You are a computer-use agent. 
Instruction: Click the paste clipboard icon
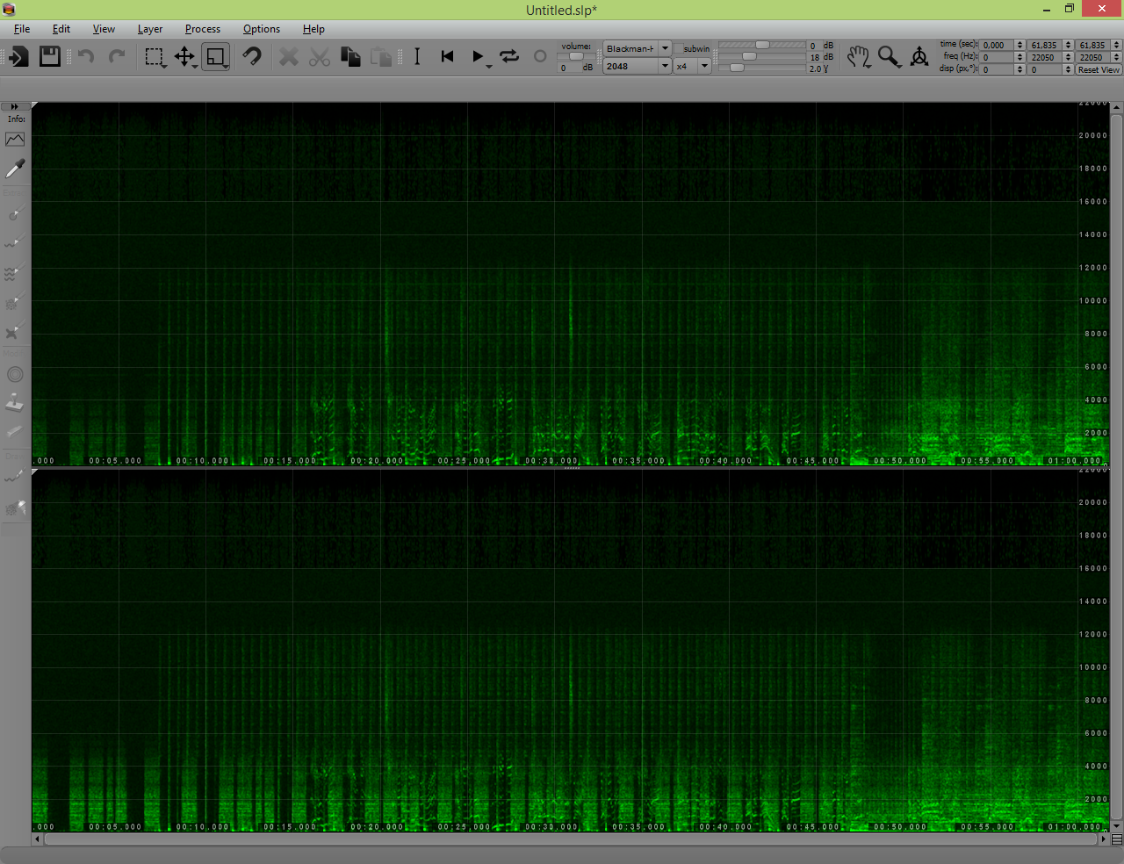click(x=381, y=57)
